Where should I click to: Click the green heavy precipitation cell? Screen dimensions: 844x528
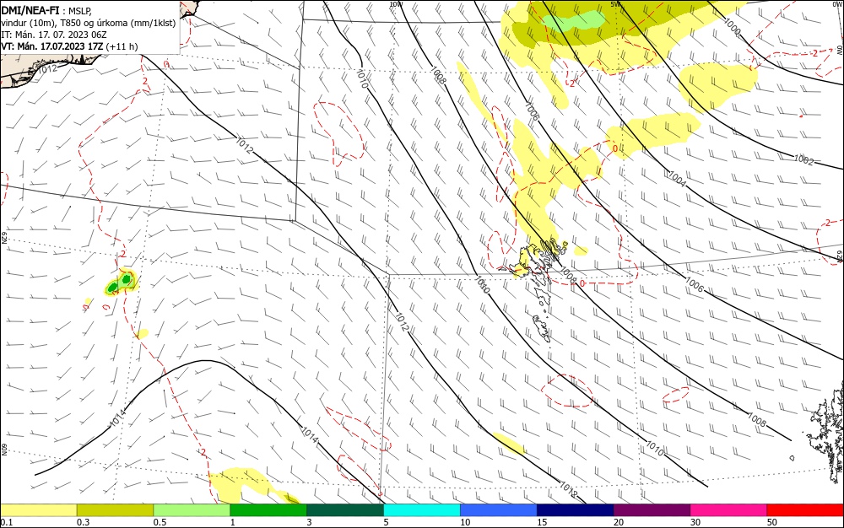pyautogui.click(x=120, y=283)
